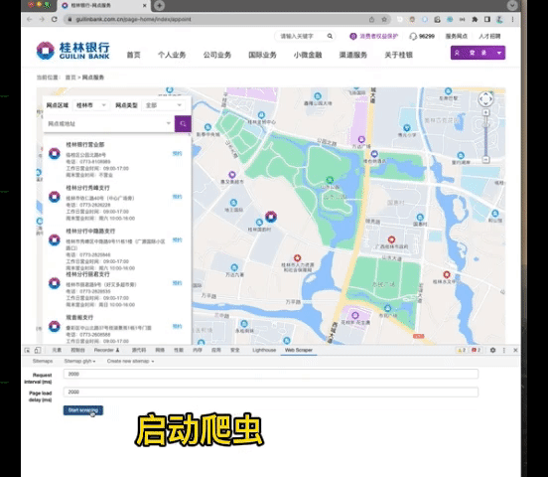Toggle the browser side panel icon
Screen dimensions: 548x477
point(487,19)
